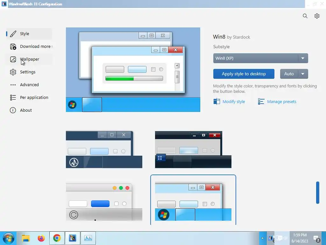Click the large Win8 style preview image
The image size is (326, 245).
point(133,70)
